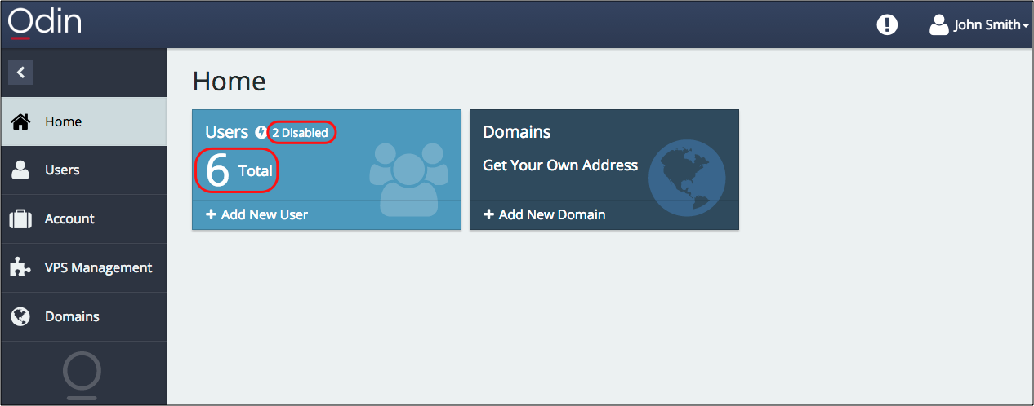1034x406 pixels.
Task: Click the Odin logo
Action: 44,22
